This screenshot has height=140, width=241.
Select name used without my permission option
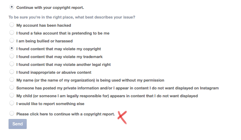(12, 79)
